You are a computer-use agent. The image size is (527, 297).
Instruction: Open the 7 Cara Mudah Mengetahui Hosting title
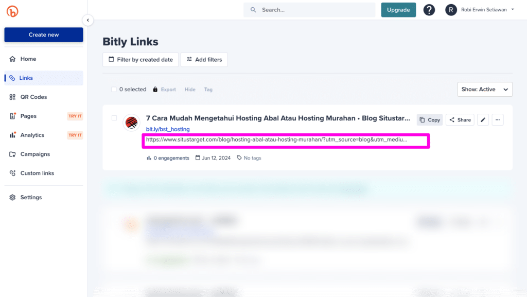pyautogui.click(x=278, y=118)
